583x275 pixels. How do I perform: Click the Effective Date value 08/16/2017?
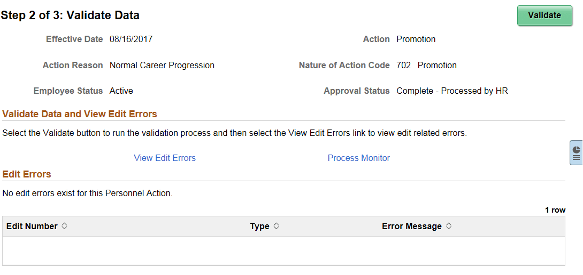(131, 39)
